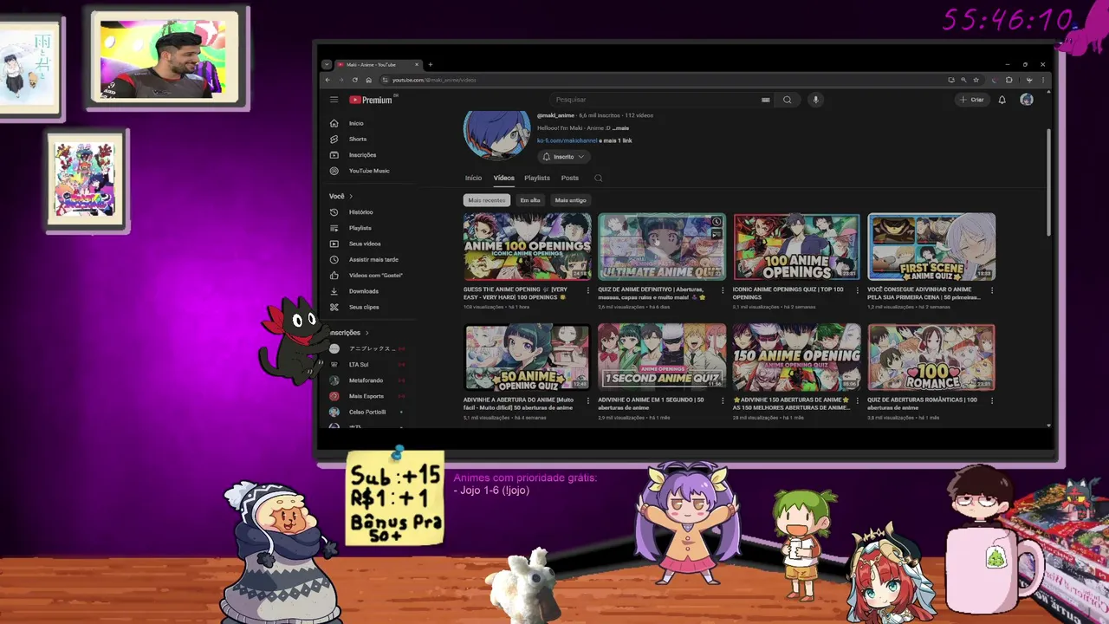
Task: Open the tab search dropdown in title bar
Action: pyautogui.click(x=326, y=64)
